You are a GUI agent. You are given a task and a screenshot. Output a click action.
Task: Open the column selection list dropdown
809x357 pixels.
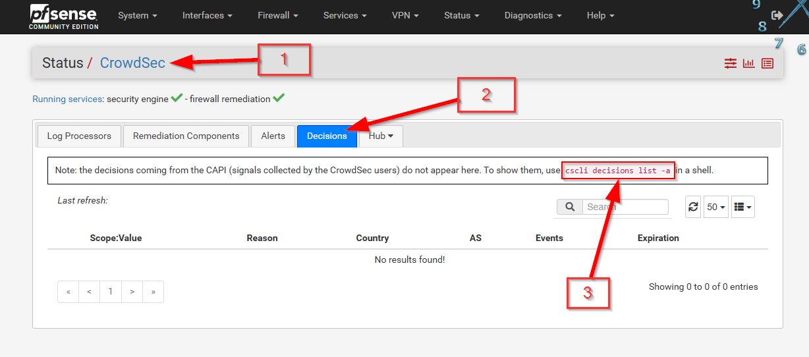point(742,207)
